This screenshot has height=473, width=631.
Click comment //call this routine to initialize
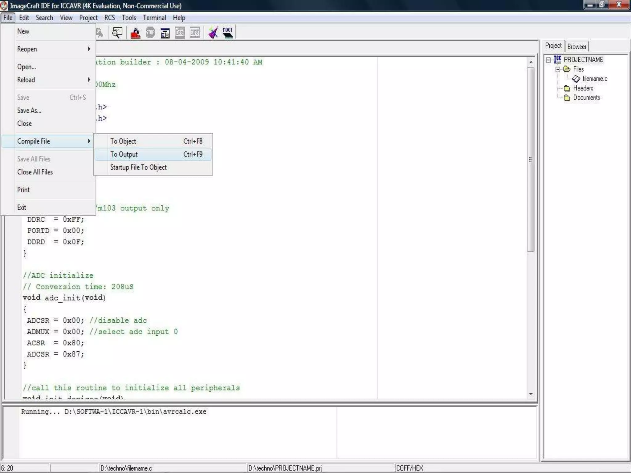point(131,388)
